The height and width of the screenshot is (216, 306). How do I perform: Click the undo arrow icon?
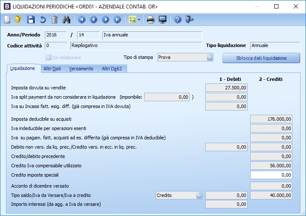click(42, 19)
